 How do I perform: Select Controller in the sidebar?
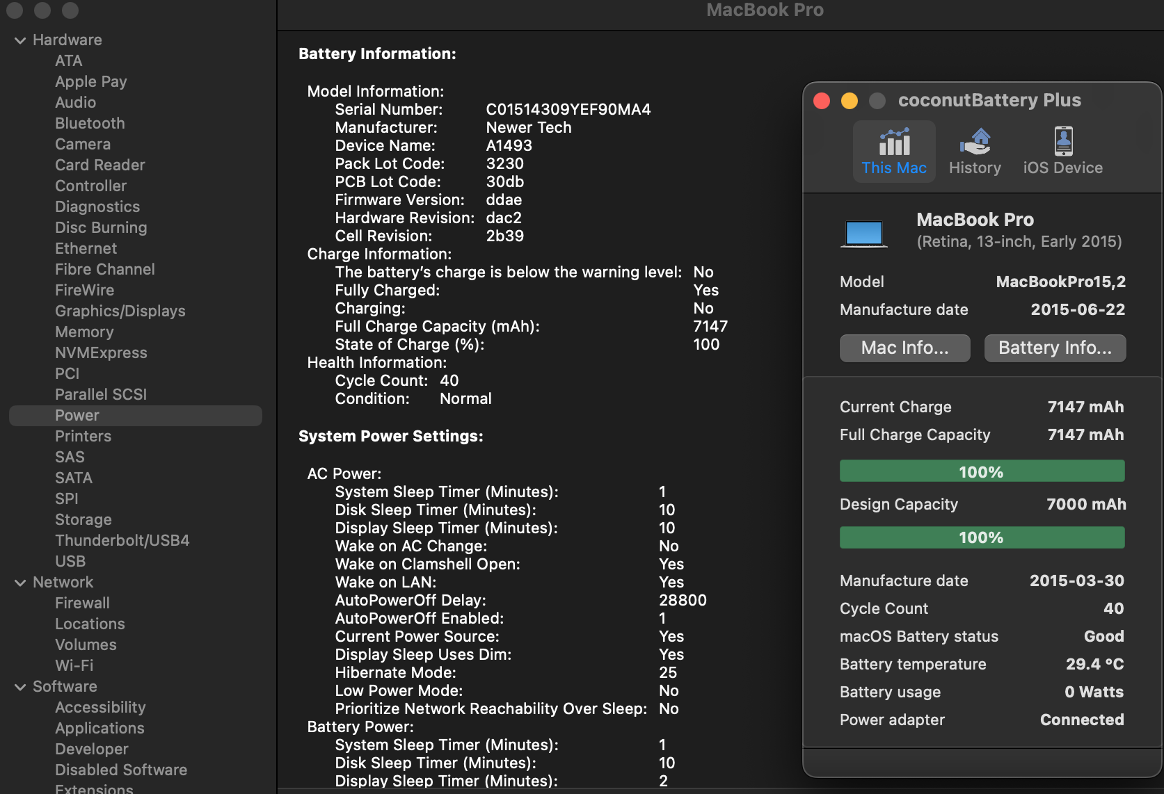pyautogui.click(x=91, y=186)
